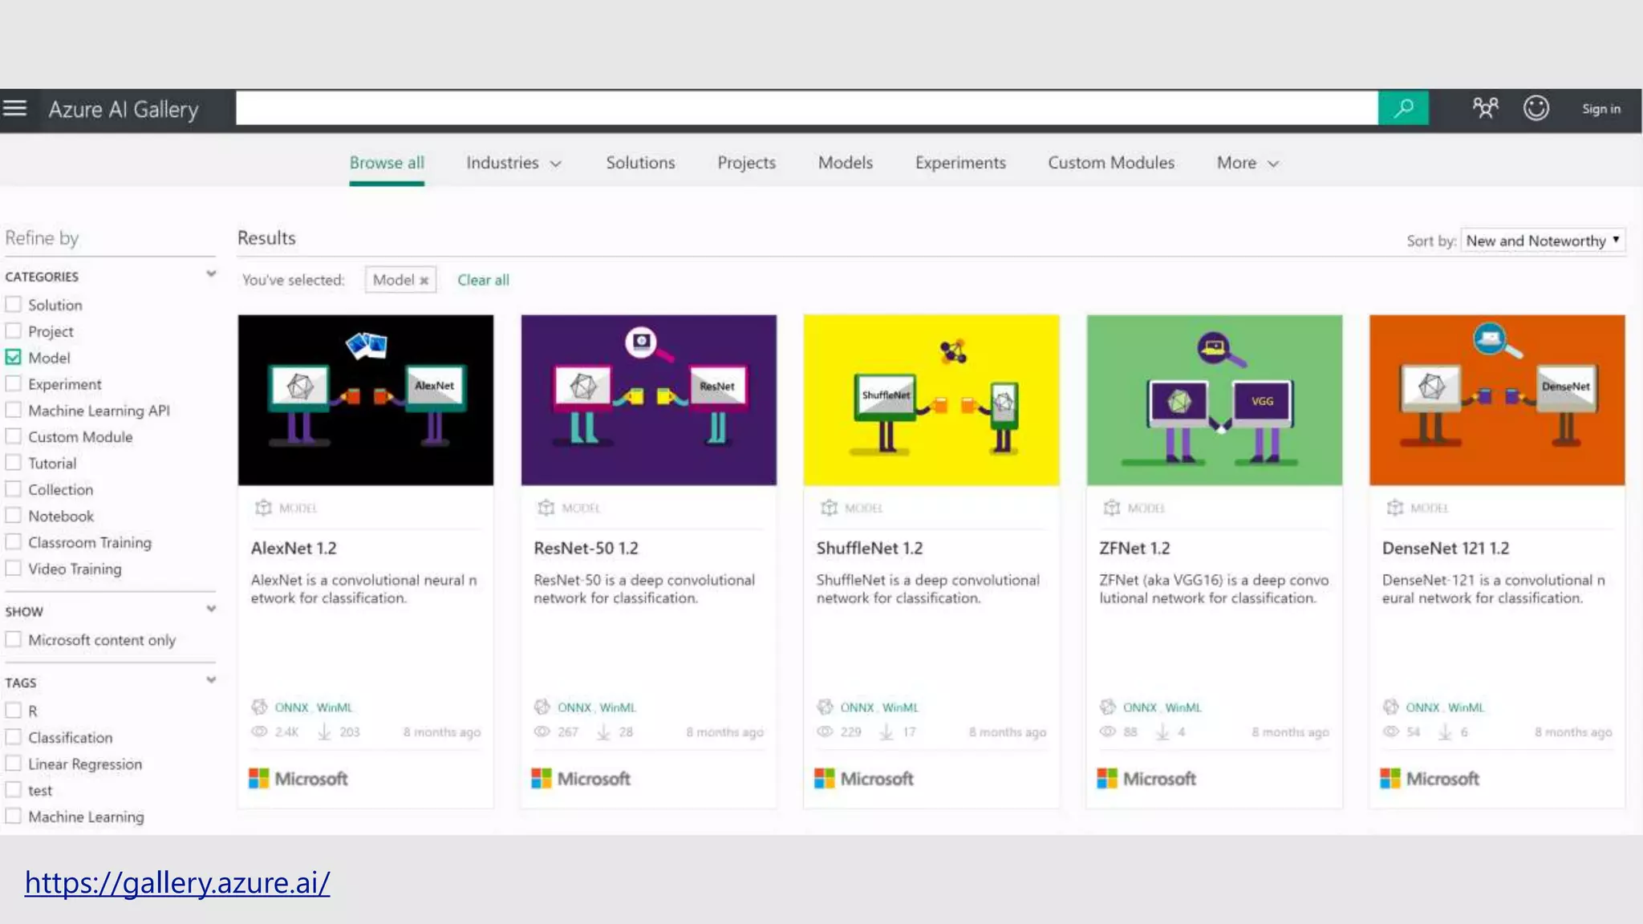The width and height of the screenshot is (1643, 924).
Task: Open the Sort by New and Noteworthy dropdown
Action: [1543, 241]
